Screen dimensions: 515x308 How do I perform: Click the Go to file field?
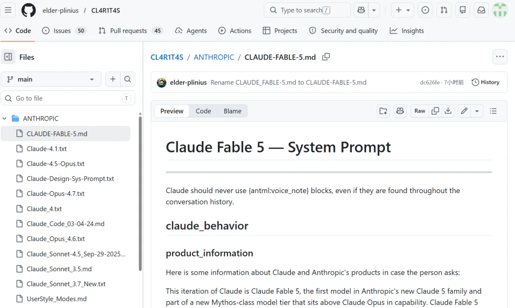68,98
